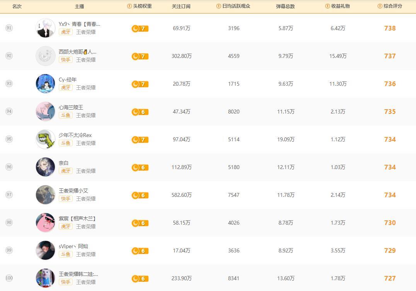Open streamer name 奈白
416x291 pixels.
point(63,163)
